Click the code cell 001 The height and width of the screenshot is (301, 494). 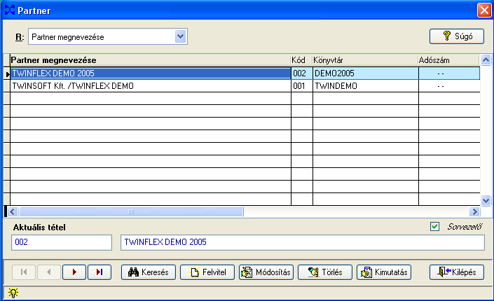pyautogui.click(x=302, y=86)
